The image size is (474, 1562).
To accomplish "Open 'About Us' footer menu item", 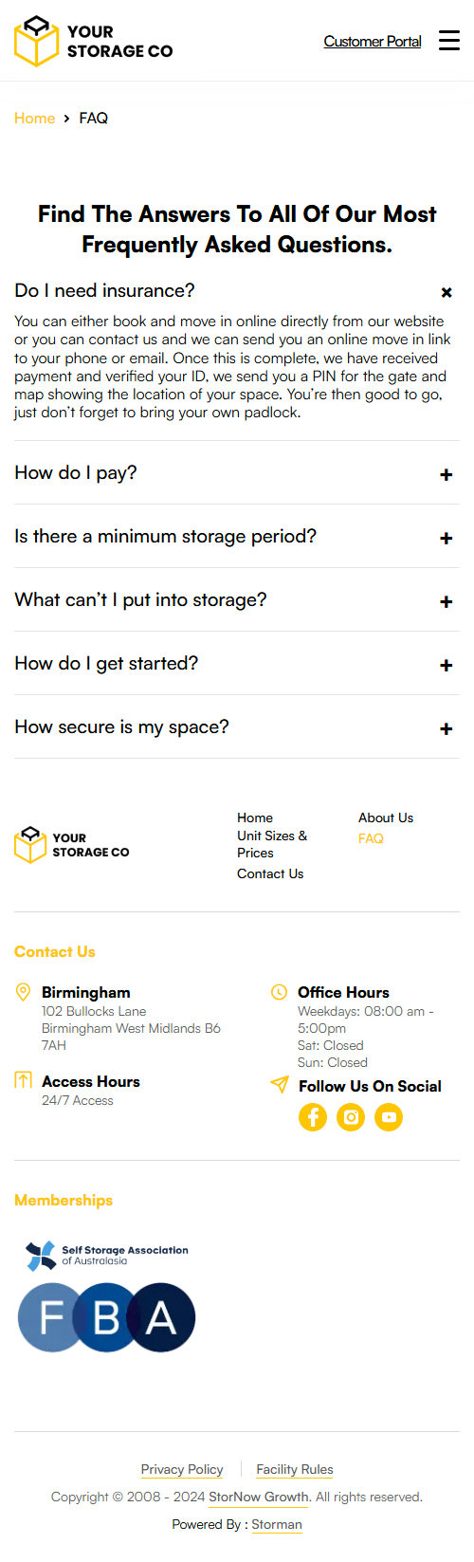I will click(x=386, y=818).
